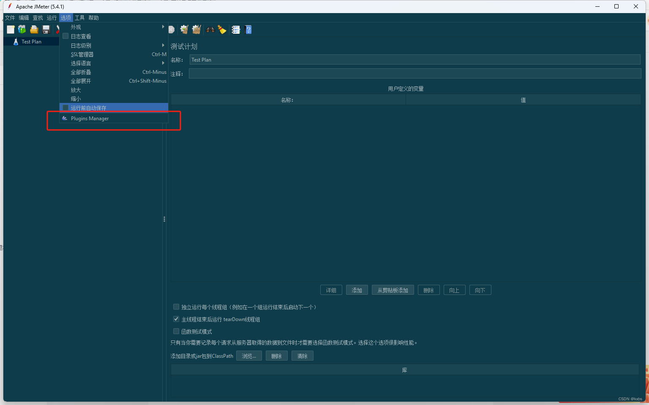Image resolution: width=649 pixels, height=405 pixels.
Task: Open the Function Helper list icon
Action: click(x=236, y=30)
